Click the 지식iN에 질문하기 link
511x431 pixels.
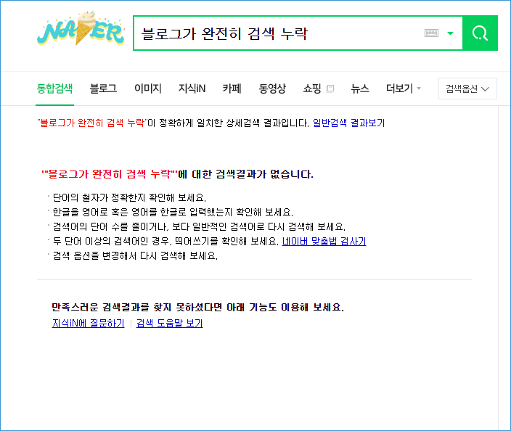[x=88, y=323]
